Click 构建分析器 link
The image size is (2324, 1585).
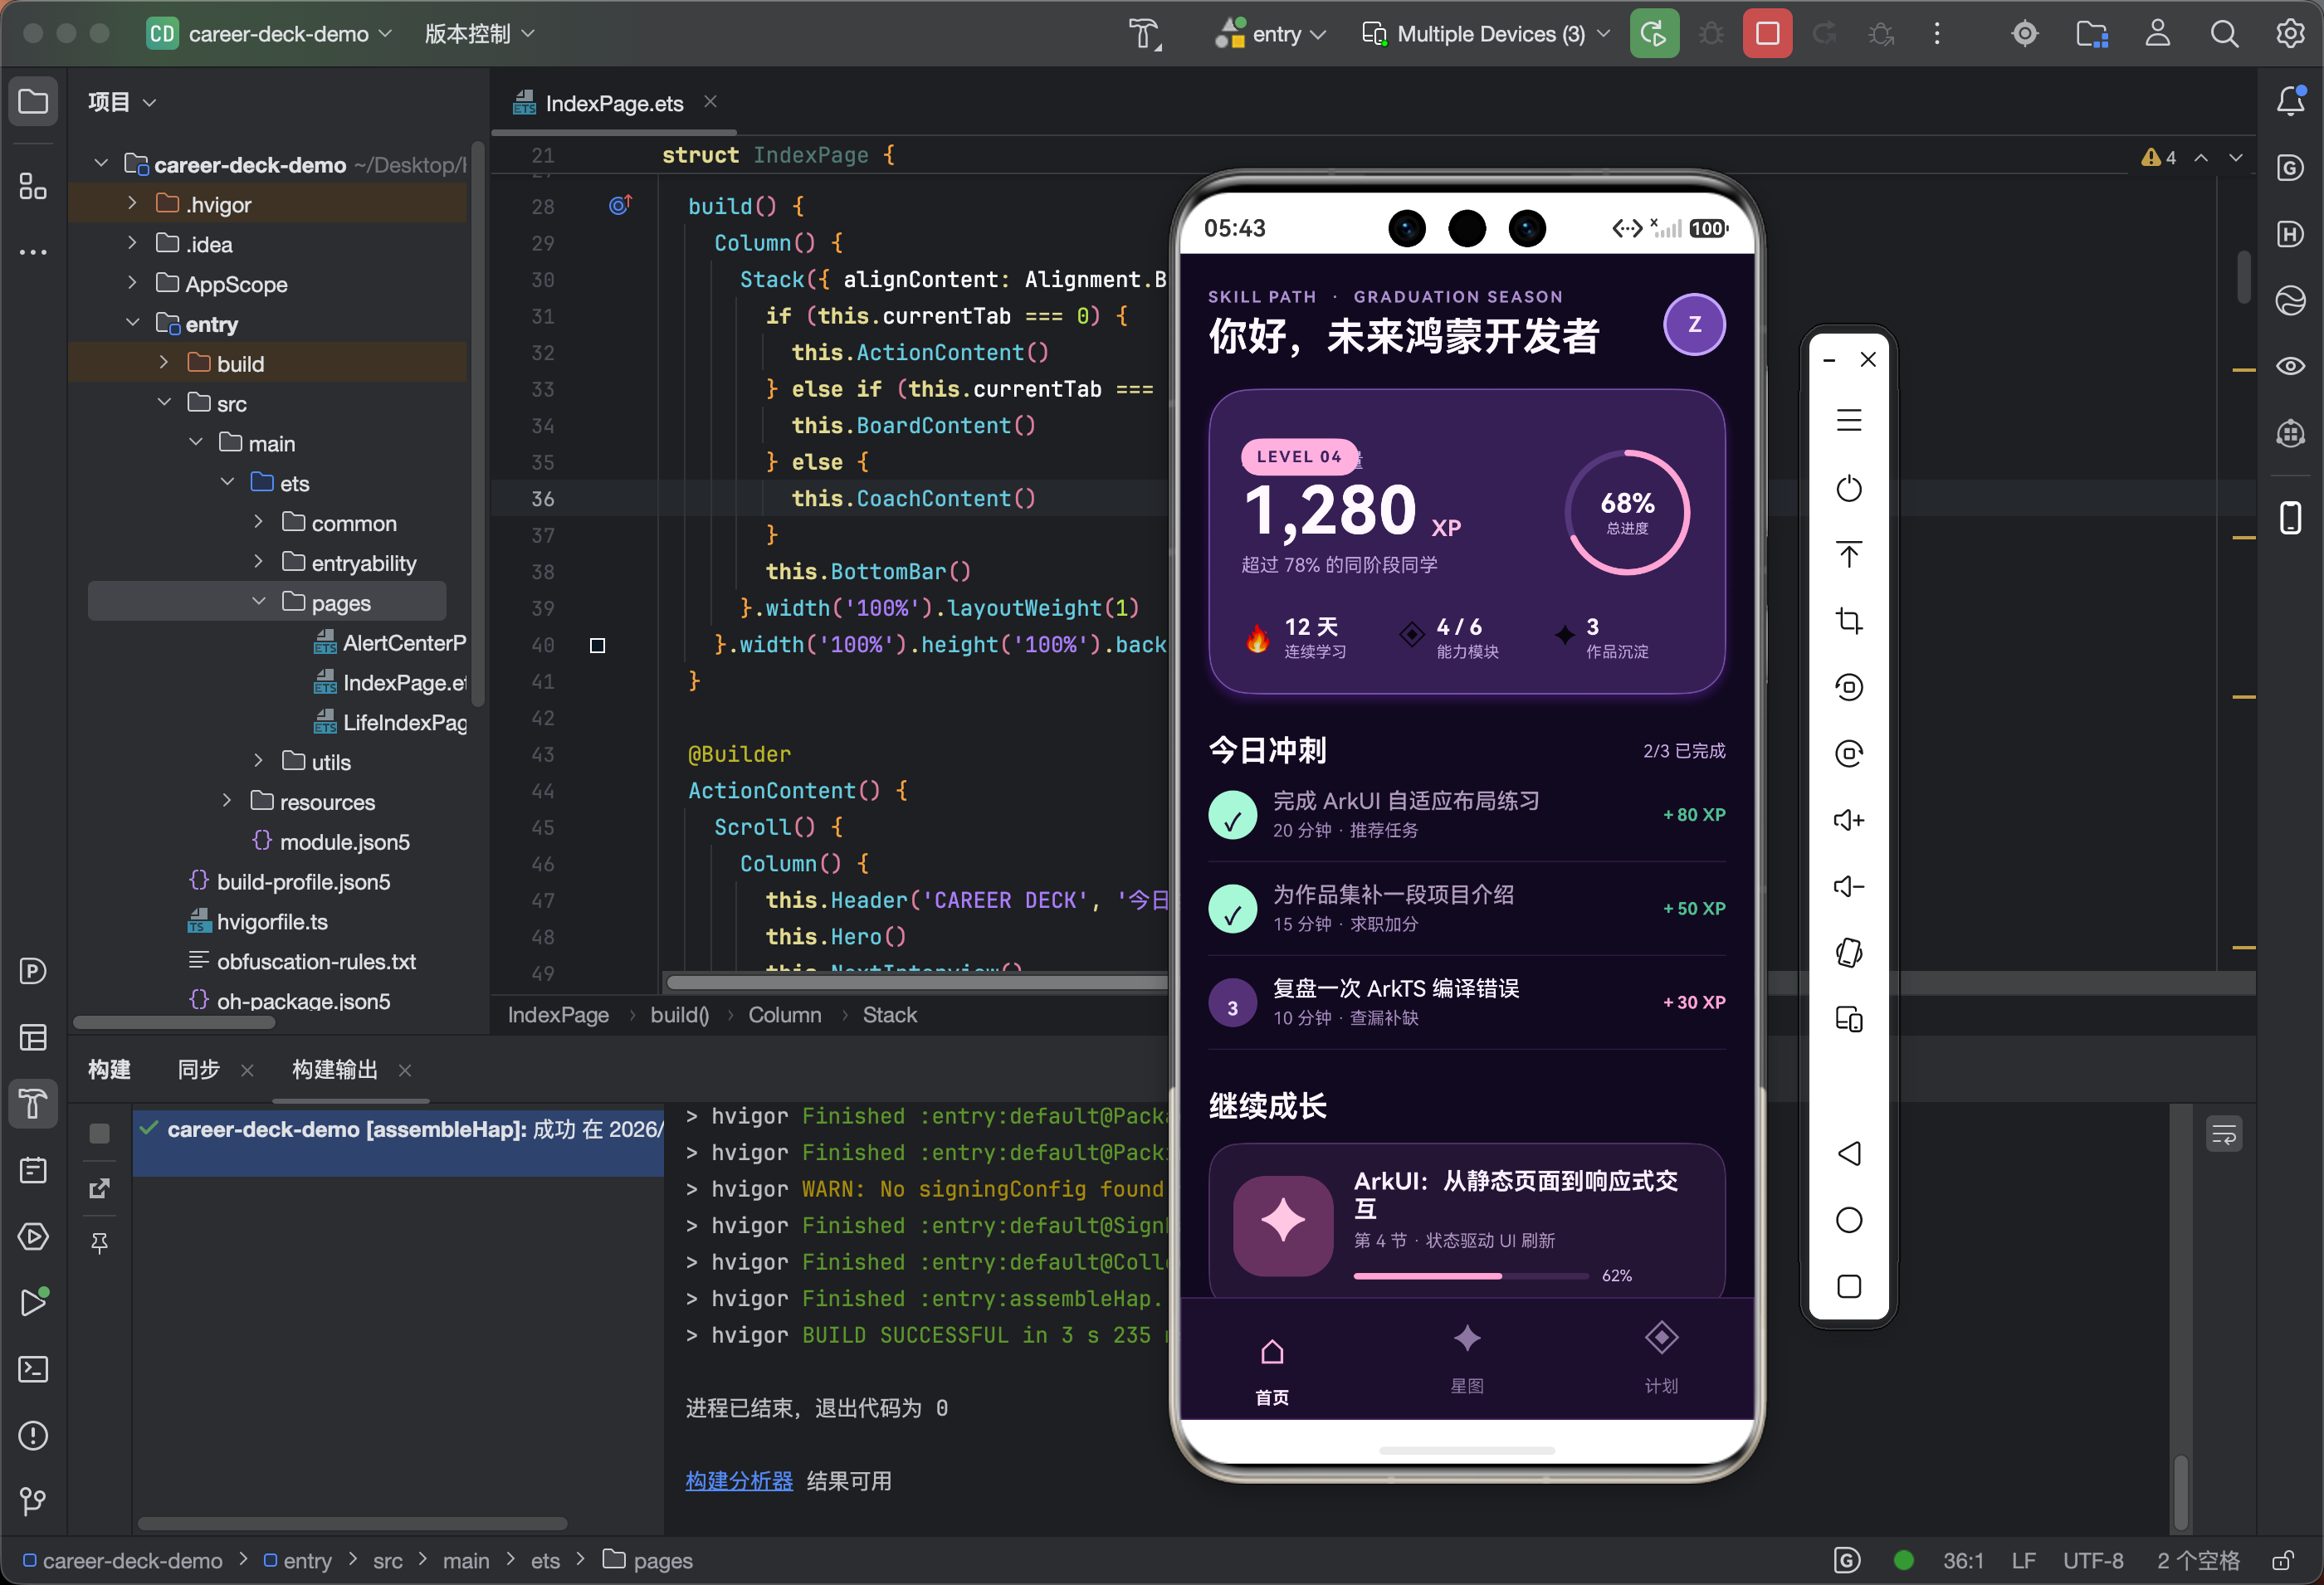tap(739, 1481)
